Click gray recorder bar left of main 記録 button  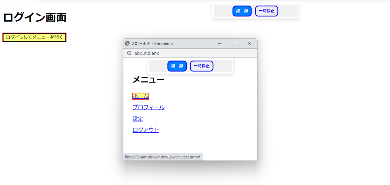223,11
